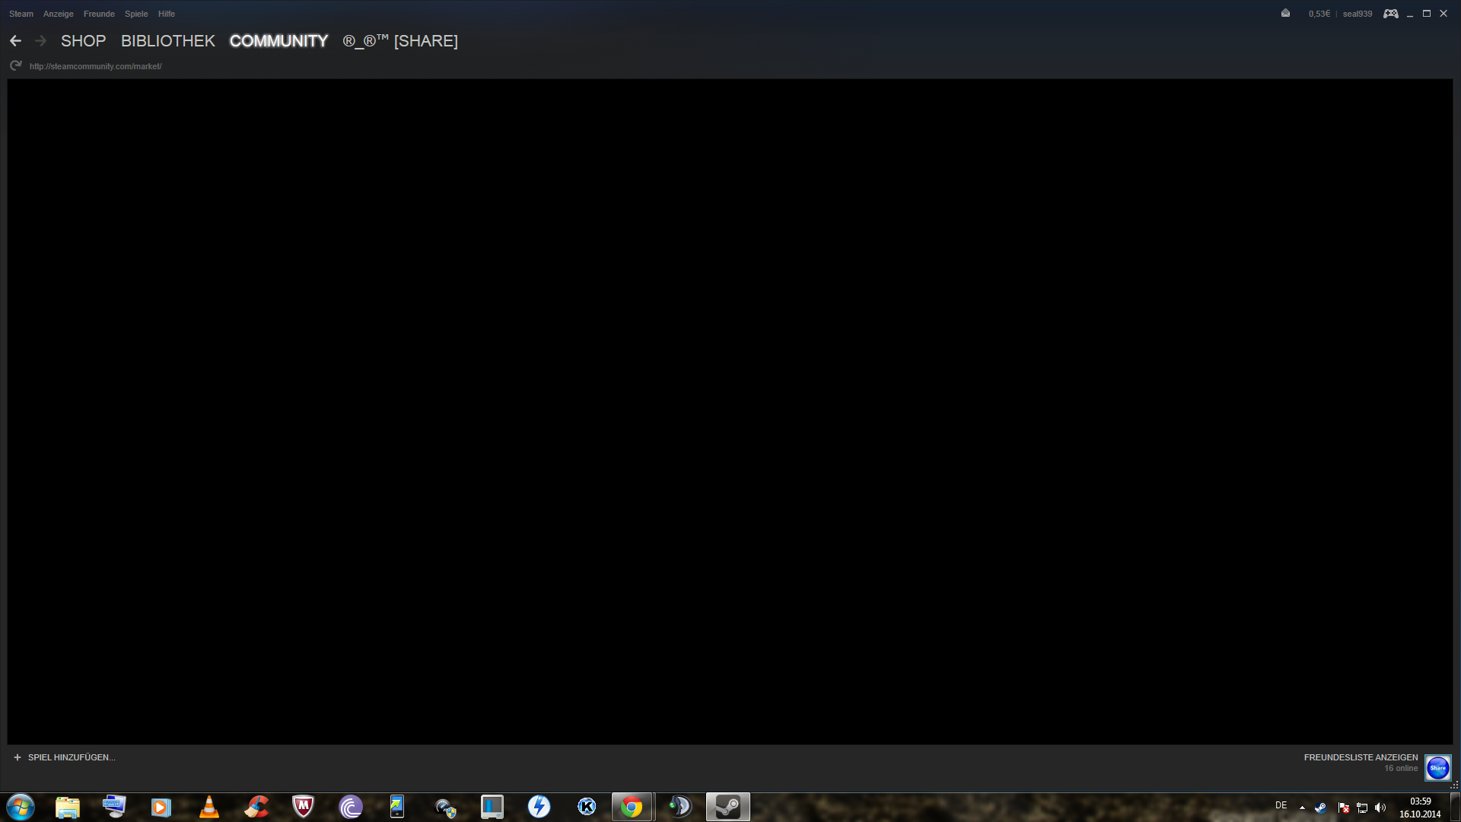Screen dimensions: 1461x822
Task: Reload the market page
Action: (16, 66)
